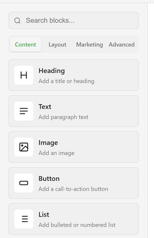Focus the Search blocks input field

pos(74,20)
